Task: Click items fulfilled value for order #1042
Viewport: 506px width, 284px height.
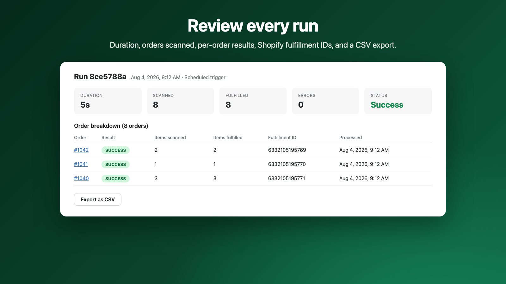Action: click(x=215, y=150)
